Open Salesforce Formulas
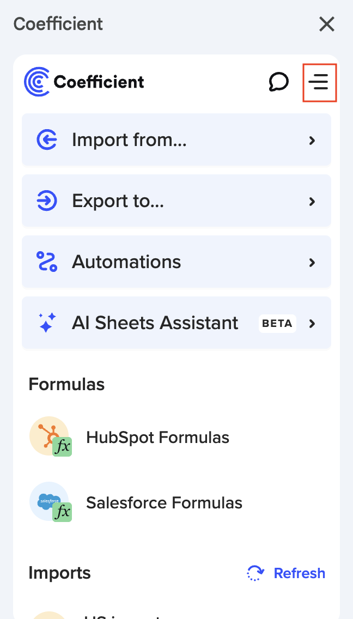The width and height of the screenshot is (353, 619). point(164,502)
